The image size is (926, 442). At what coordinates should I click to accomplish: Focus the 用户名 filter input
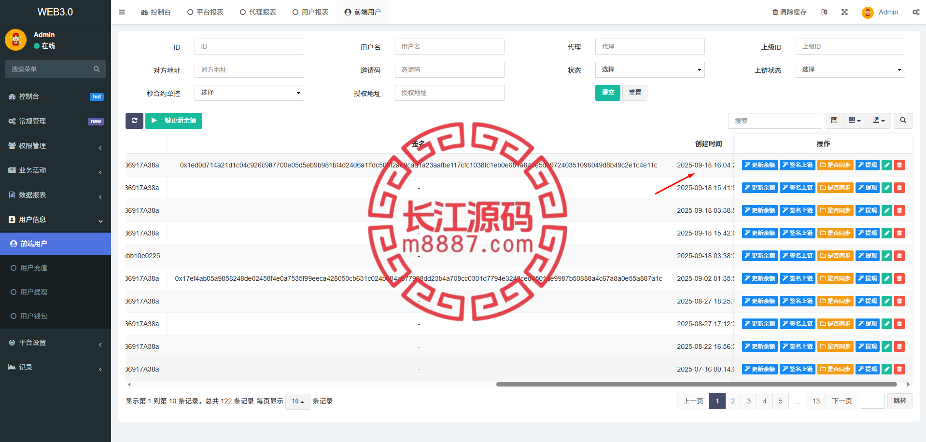point(449,47)
